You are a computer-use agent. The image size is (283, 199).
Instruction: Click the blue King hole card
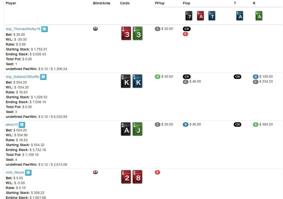coord(138,81)
